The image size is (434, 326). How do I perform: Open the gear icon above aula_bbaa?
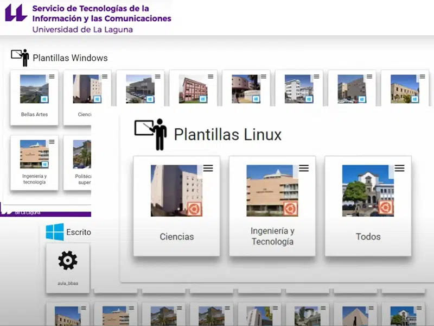pyautogui.click(x=68, y=261)
